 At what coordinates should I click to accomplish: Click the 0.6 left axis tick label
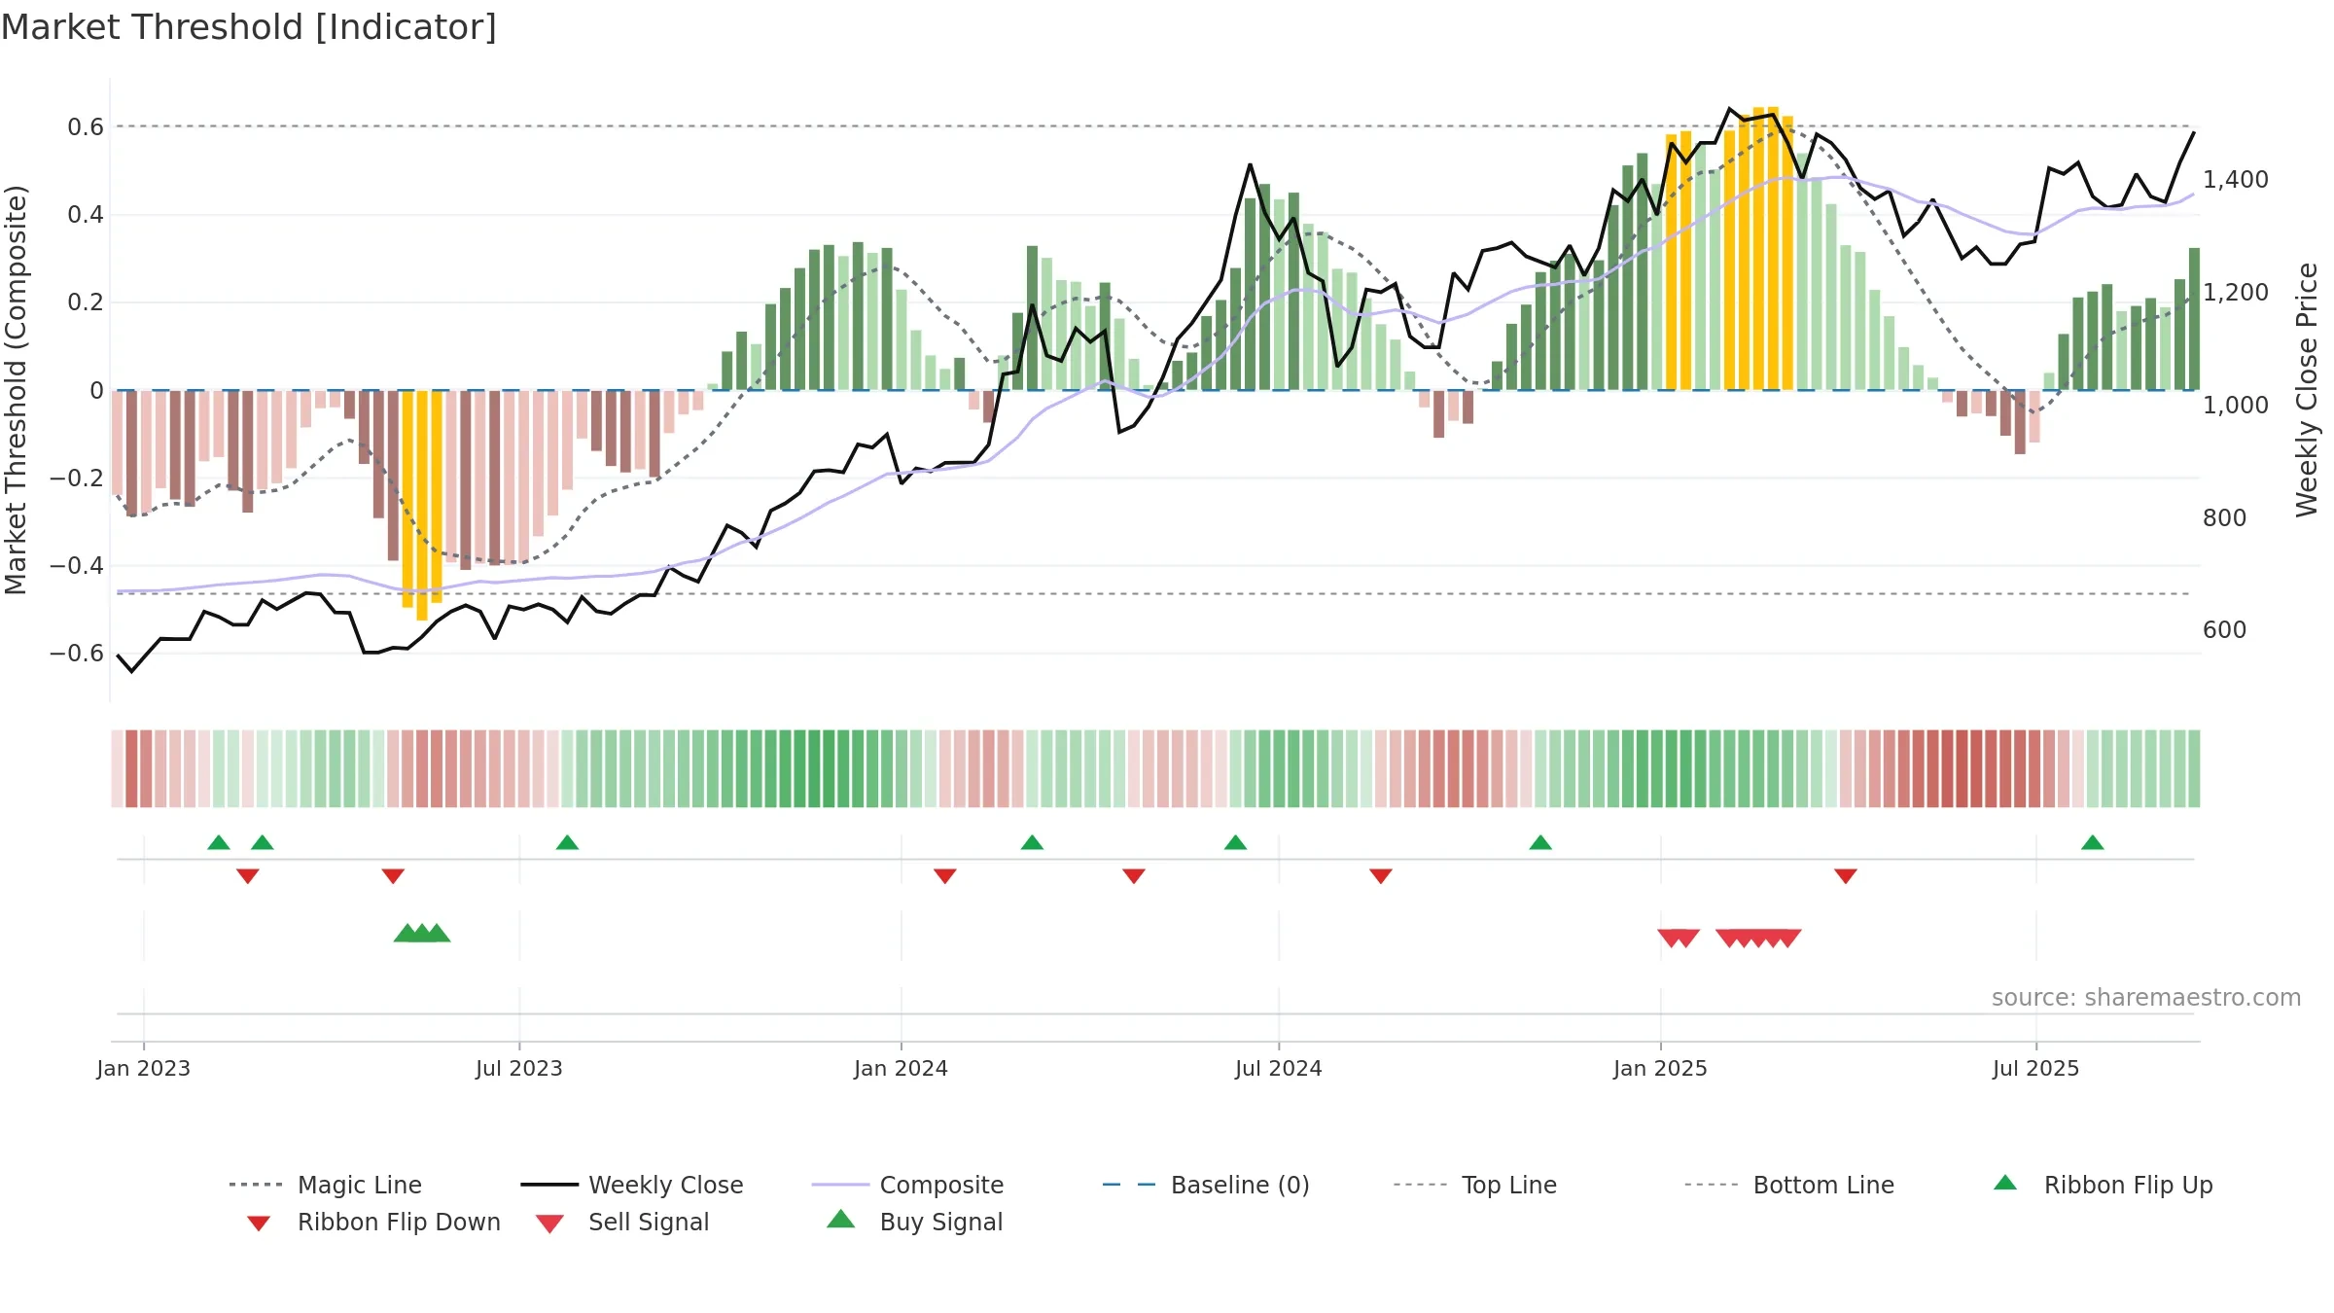[86, 127]
